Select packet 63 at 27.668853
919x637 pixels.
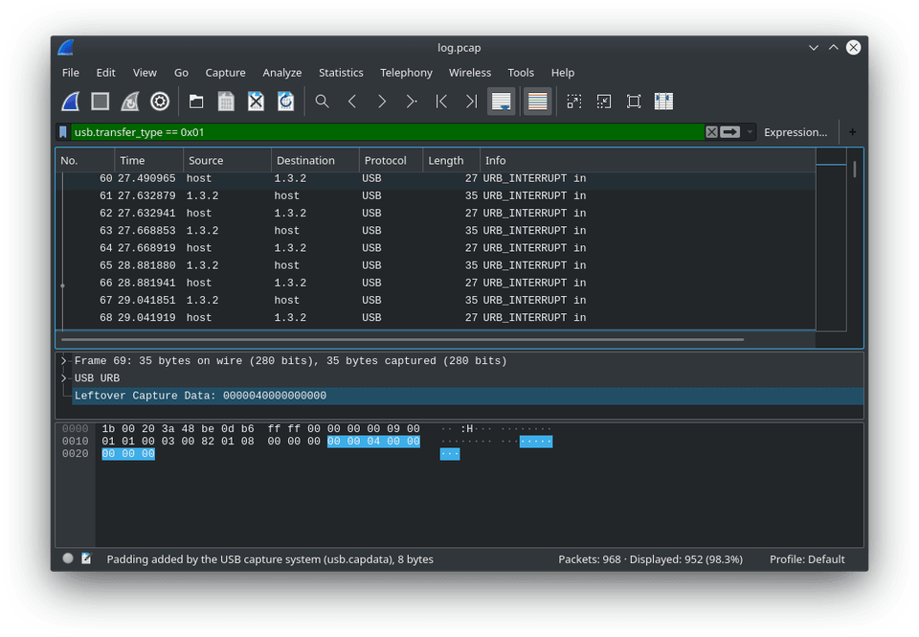436,231
